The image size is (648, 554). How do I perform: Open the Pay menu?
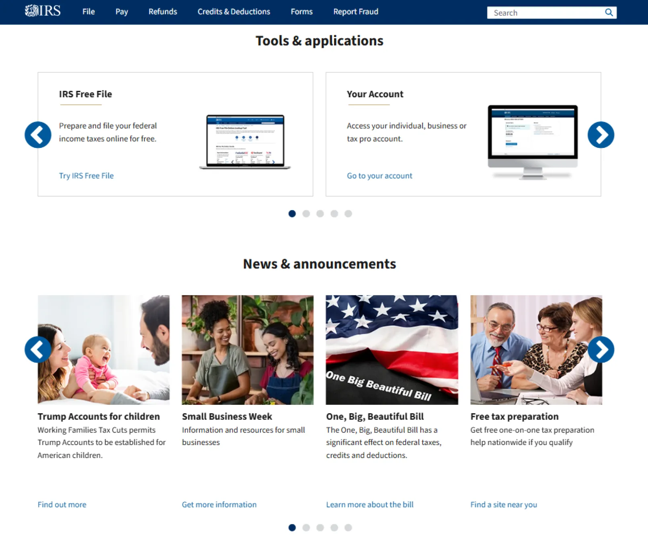coord(122,12)
